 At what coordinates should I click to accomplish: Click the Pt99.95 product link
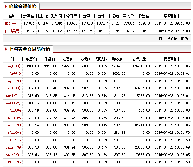(x=15, y=162)
